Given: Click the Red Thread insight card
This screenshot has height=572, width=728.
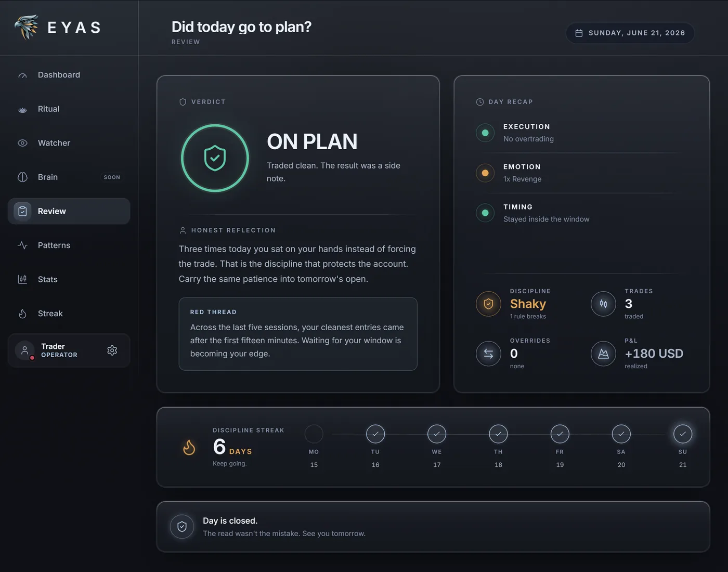Looking at the screenshot, I should click(x=298, y=334).
